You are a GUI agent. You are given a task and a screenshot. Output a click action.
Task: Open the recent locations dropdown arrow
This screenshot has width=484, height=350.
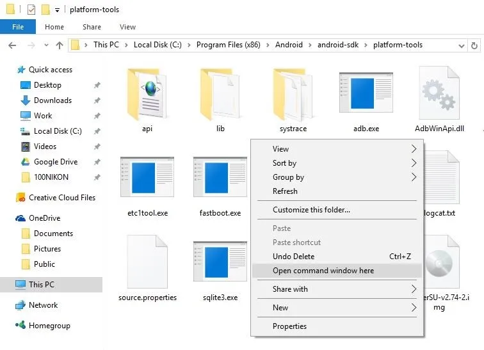coord(46,45)
